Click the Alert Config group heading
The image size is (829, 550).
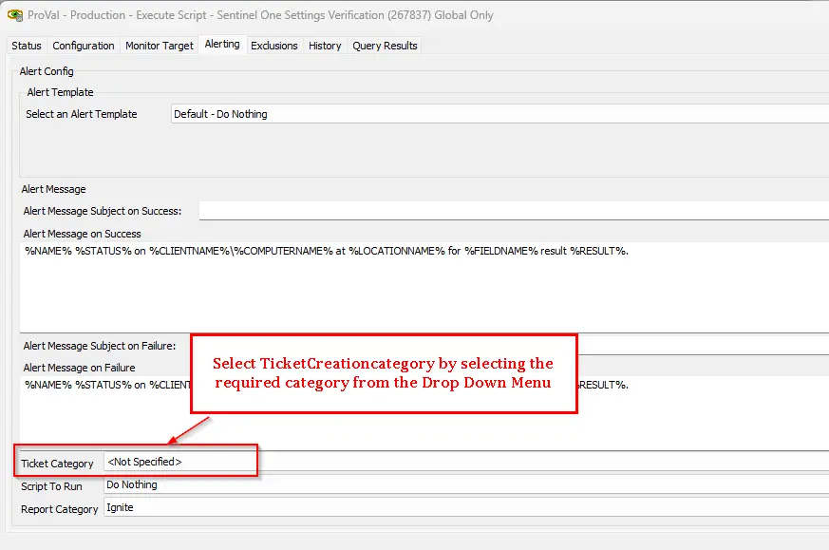(47, 71)
